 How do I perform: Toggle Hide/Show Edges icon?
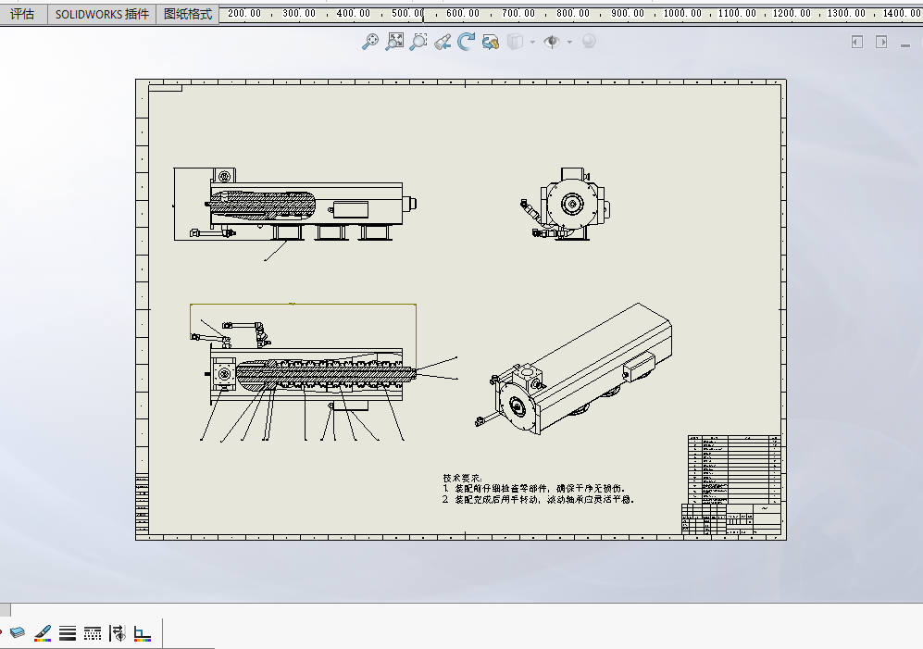[x=118, y=633]
